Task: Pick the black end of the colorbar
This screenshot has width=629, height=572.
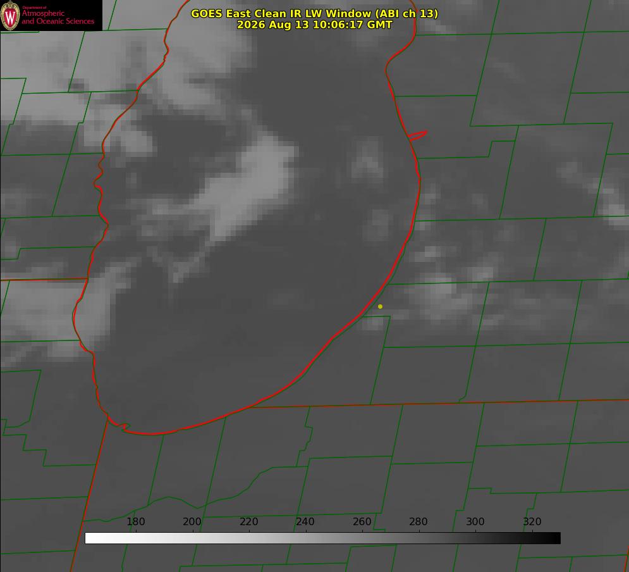Action: pos(555,538)
